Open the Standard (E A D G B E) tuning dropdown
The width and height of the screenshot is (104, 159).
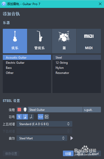tap(44, 124)
